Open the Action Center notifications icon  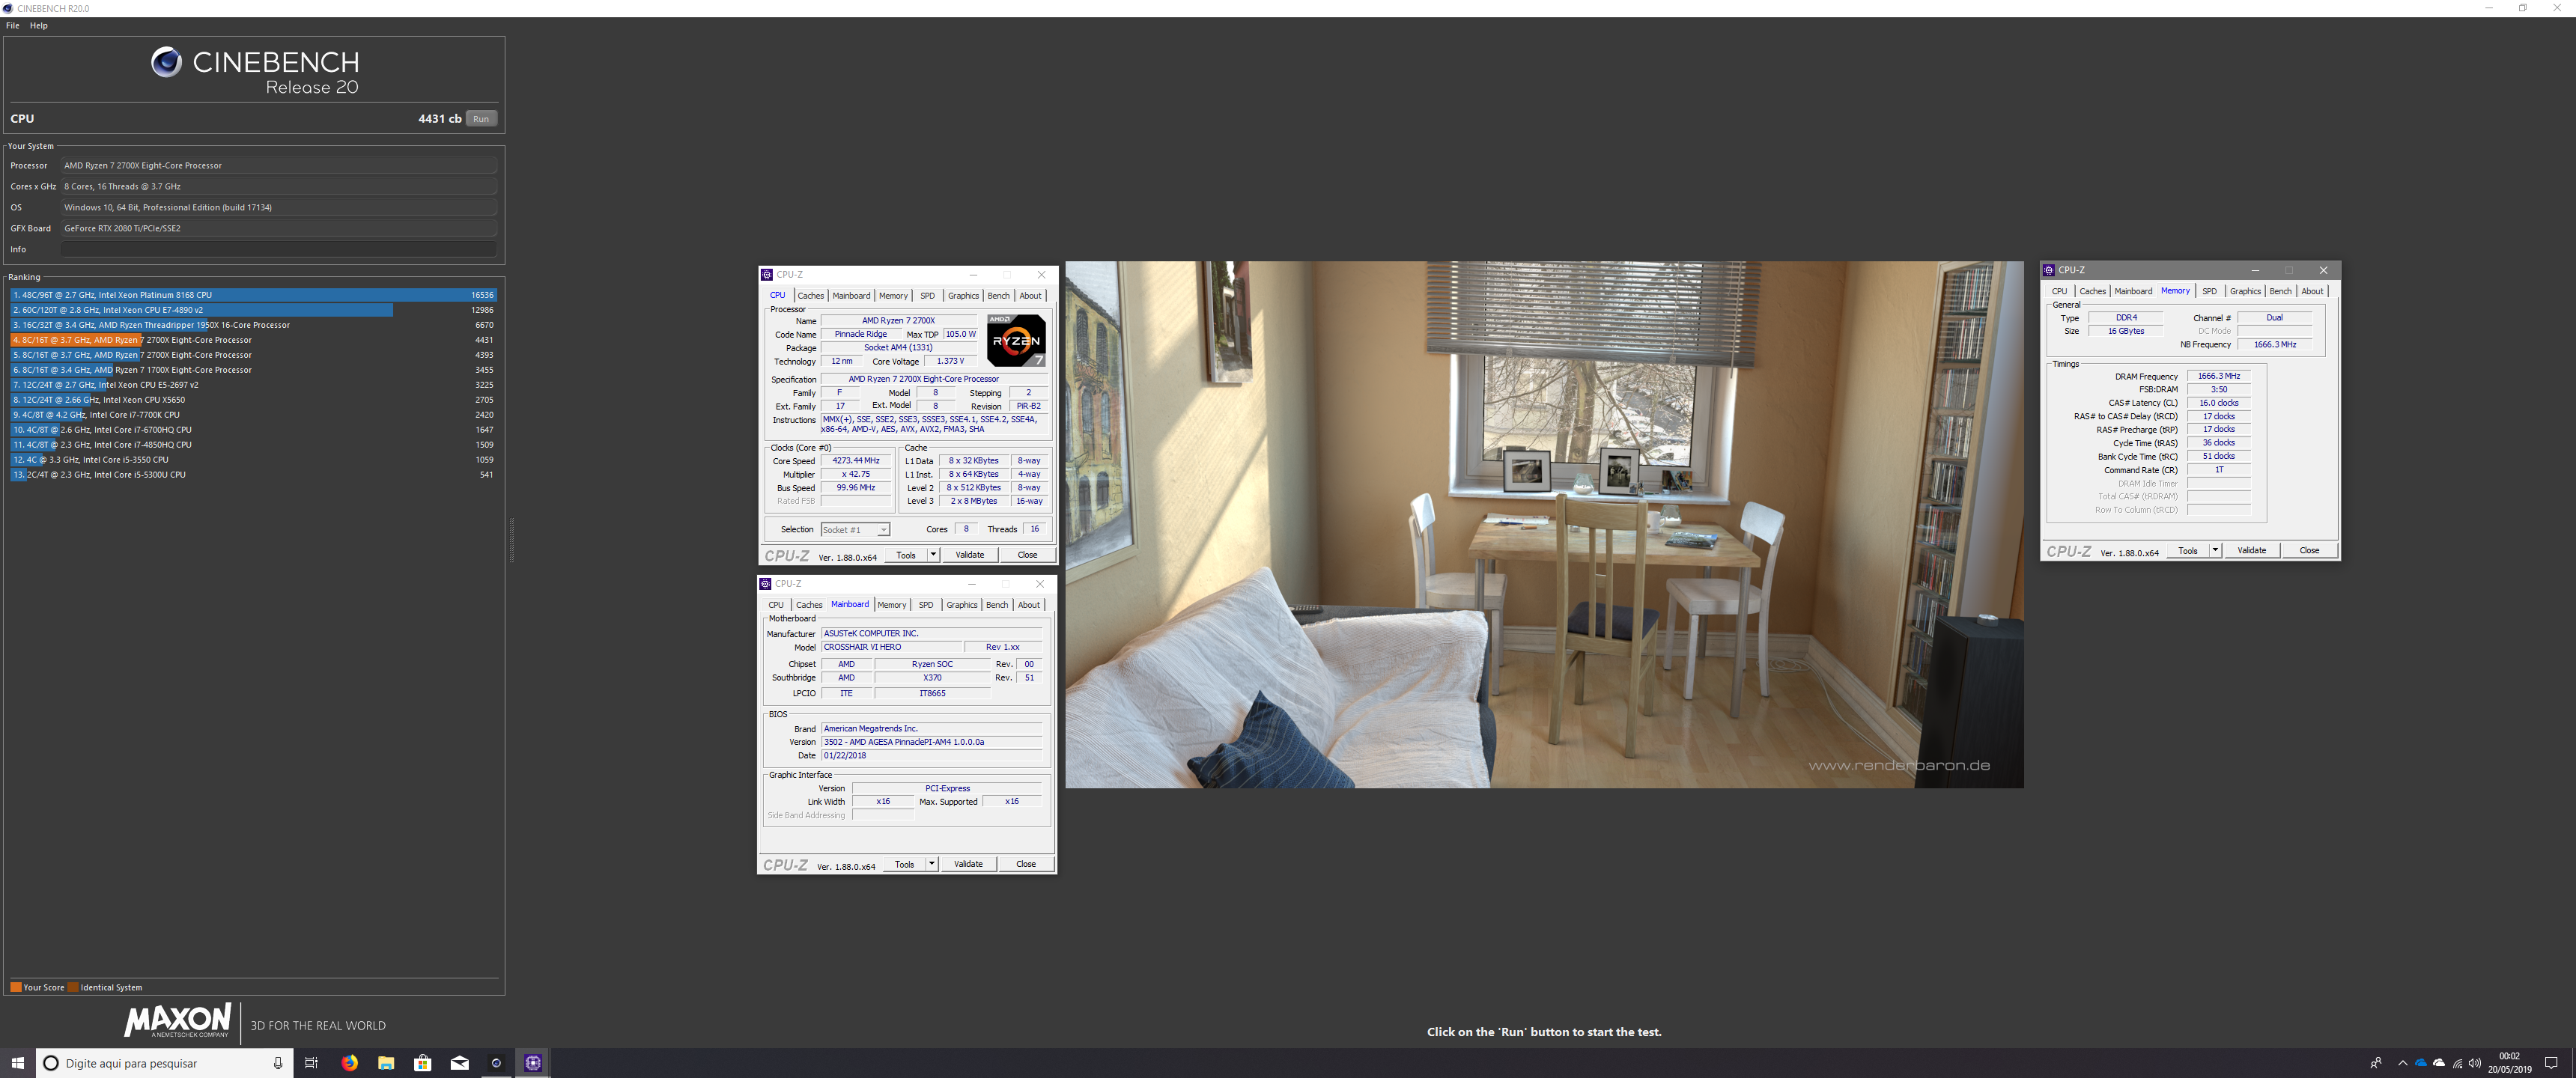tap(2551, 1063)
